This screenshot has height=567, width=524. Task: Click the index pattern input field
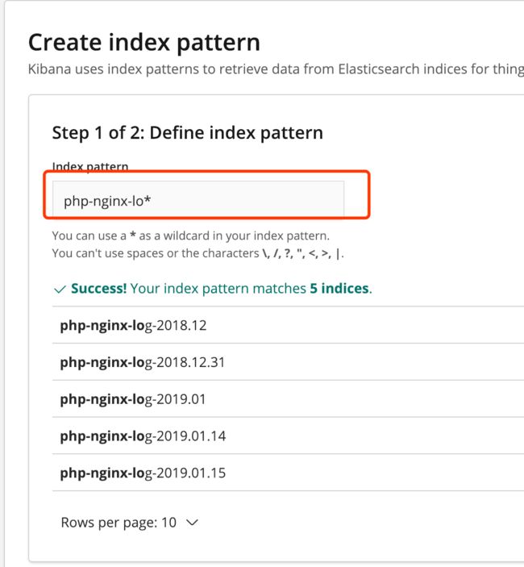click(198, 200)
